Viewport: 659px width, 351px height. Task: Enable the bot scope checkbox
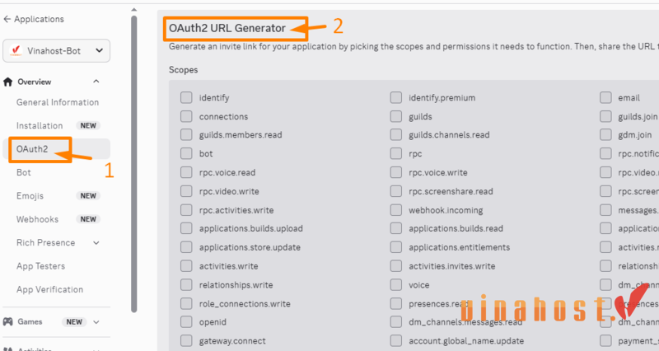[186, 153]
